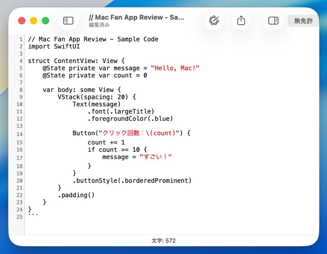
Task: Click line number 14 in the gutter
Action: tap(19, 134)
